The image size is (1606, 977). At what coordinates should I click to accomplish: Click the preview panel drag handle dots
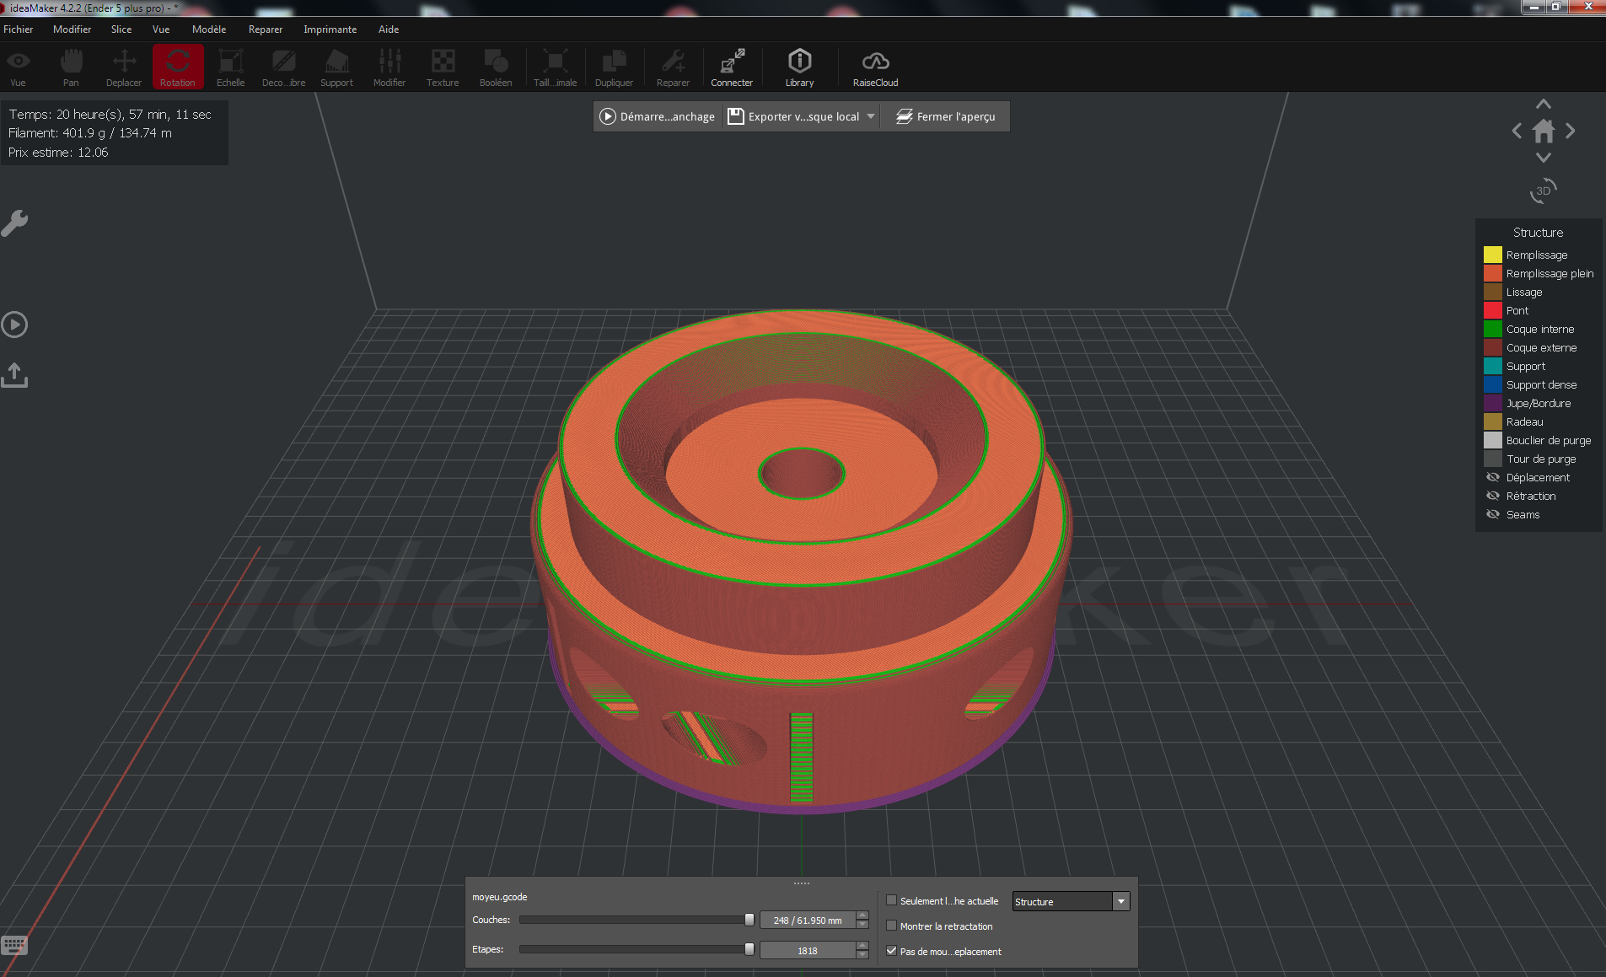[802, 883]
